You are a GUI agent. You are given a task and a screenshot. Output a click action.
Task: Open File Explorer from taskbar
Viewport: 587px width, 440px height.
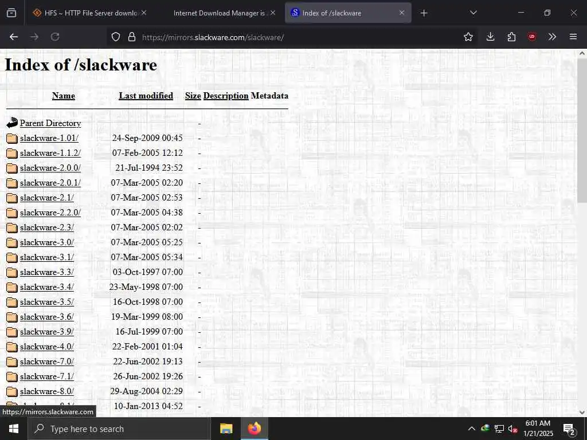(x=226, y=429)
